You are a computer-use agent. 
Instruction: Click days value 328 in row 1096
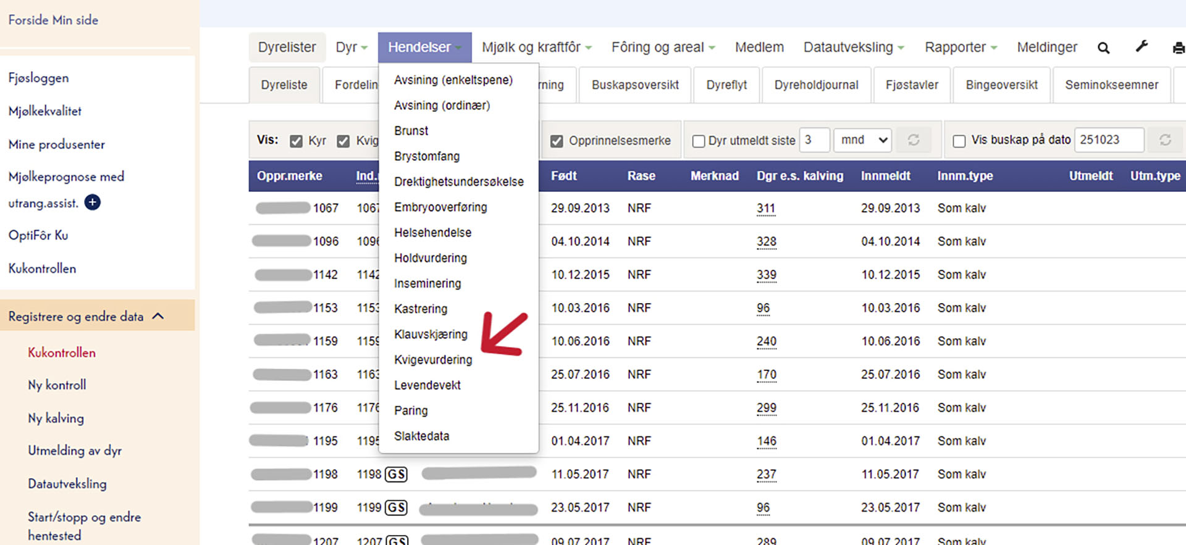point(767,242)
